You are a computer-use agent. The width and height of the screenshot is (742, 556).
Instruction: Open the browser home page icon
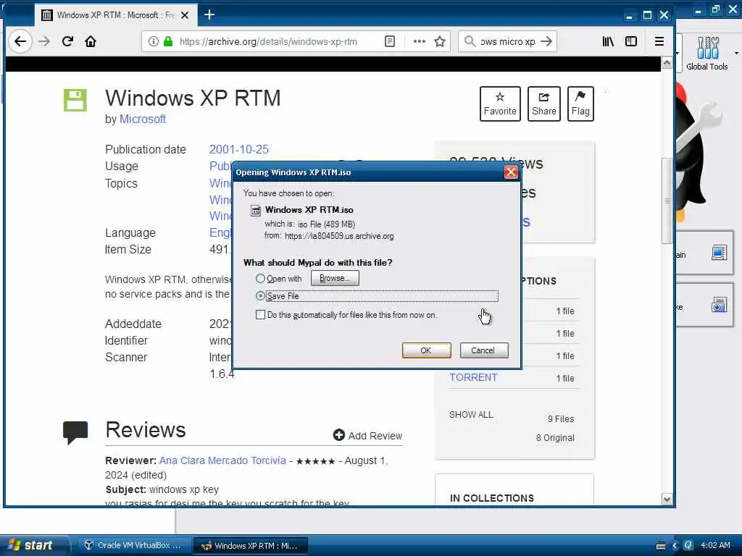91,41
